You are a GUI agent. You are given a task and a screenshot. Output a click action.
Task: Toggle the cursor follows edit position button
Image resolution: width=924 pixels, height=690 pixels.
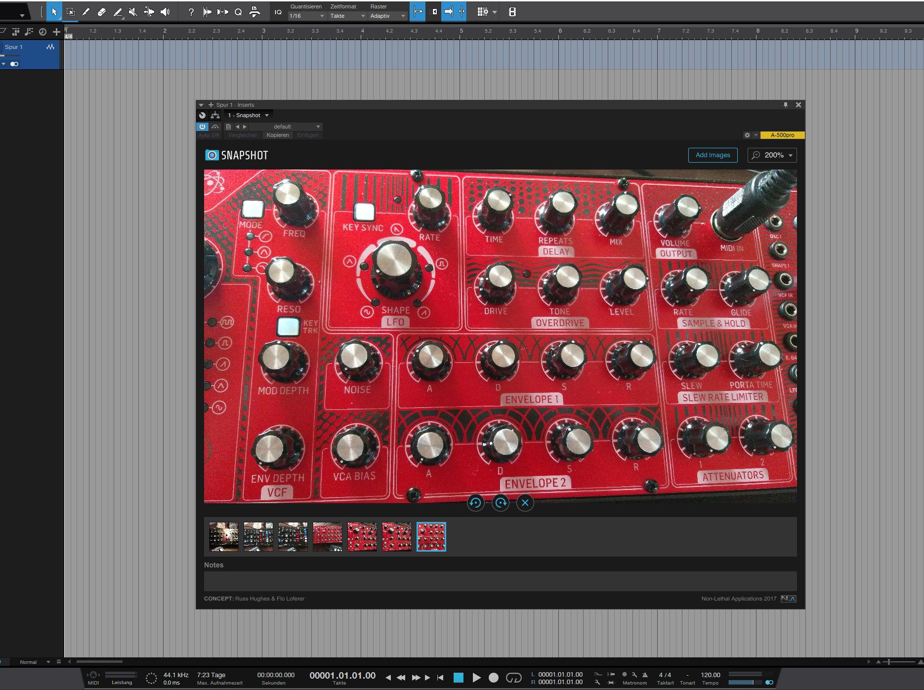coord(462,12)
